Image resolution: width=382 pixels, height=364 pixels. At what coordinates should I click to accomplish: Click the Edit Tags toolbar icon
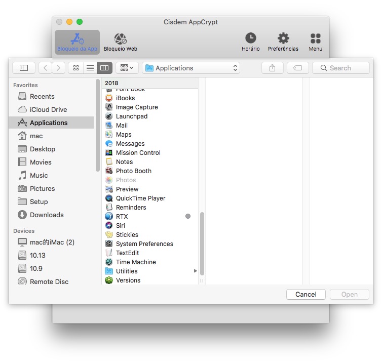[297, 68]
